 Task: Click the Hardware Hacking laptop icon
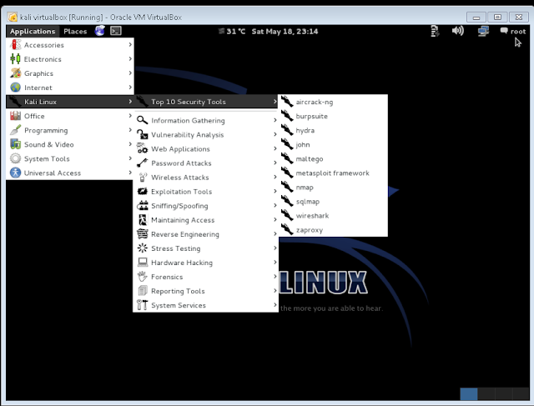pos(143,263)
